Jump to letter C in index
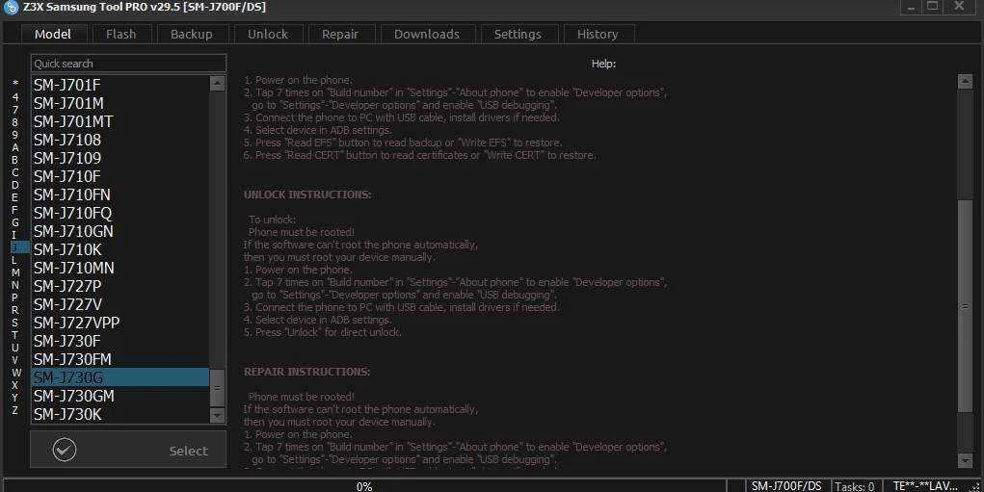The image size is (984, 492). 15,172
